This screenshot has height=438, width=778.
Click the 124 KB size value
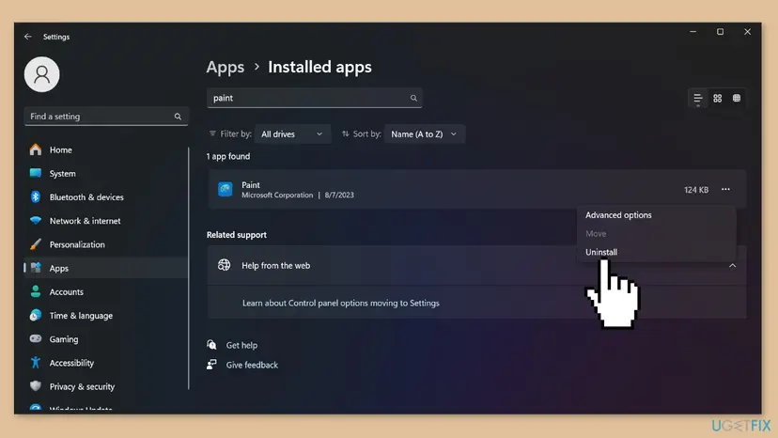696,190
